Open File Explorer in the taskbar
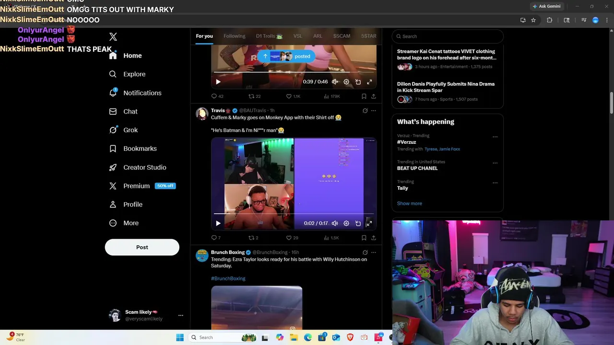614x345 pixels. pos(294,337)
